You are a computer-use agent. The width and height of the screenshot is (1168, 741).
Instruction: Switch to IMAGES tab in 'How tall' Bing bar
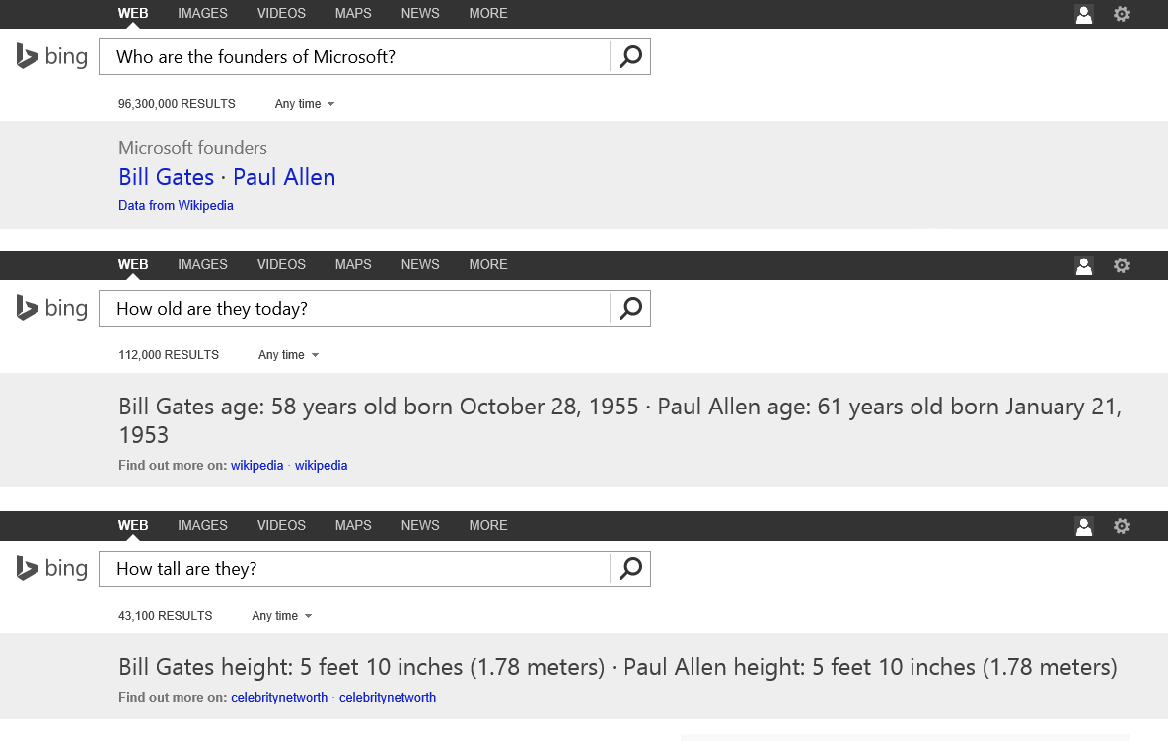(202, 526)
